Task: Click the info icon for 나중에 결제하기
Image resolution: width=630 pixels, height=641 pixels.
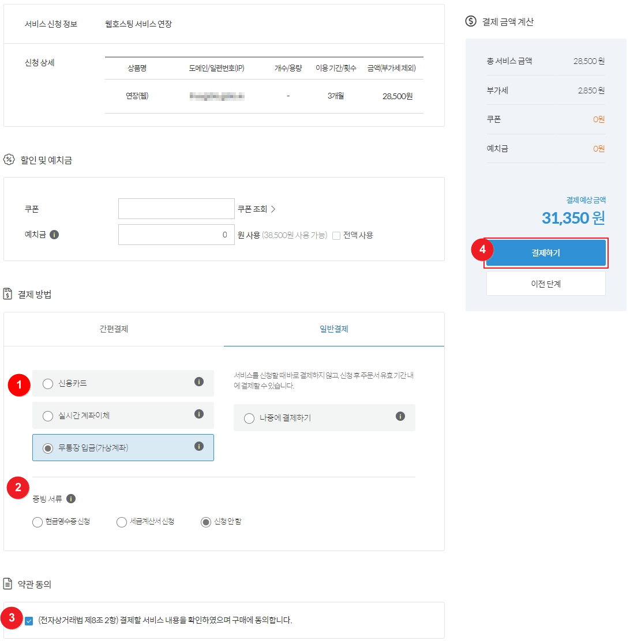Action: 400,416
